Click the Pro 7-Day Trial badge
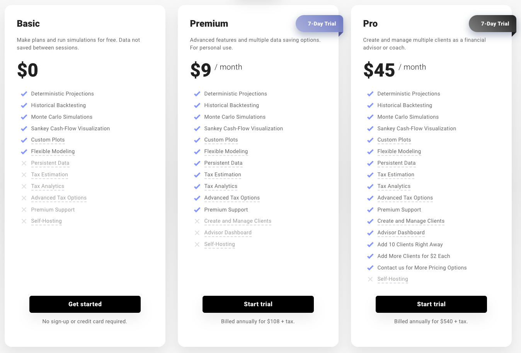The image size is (521, 353). pos(493,24)
